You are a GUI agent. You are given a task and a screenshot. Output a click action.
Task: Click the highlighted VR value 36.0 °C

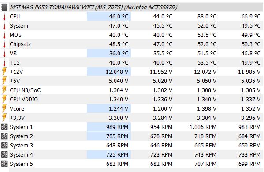click(x=119, y=54)
